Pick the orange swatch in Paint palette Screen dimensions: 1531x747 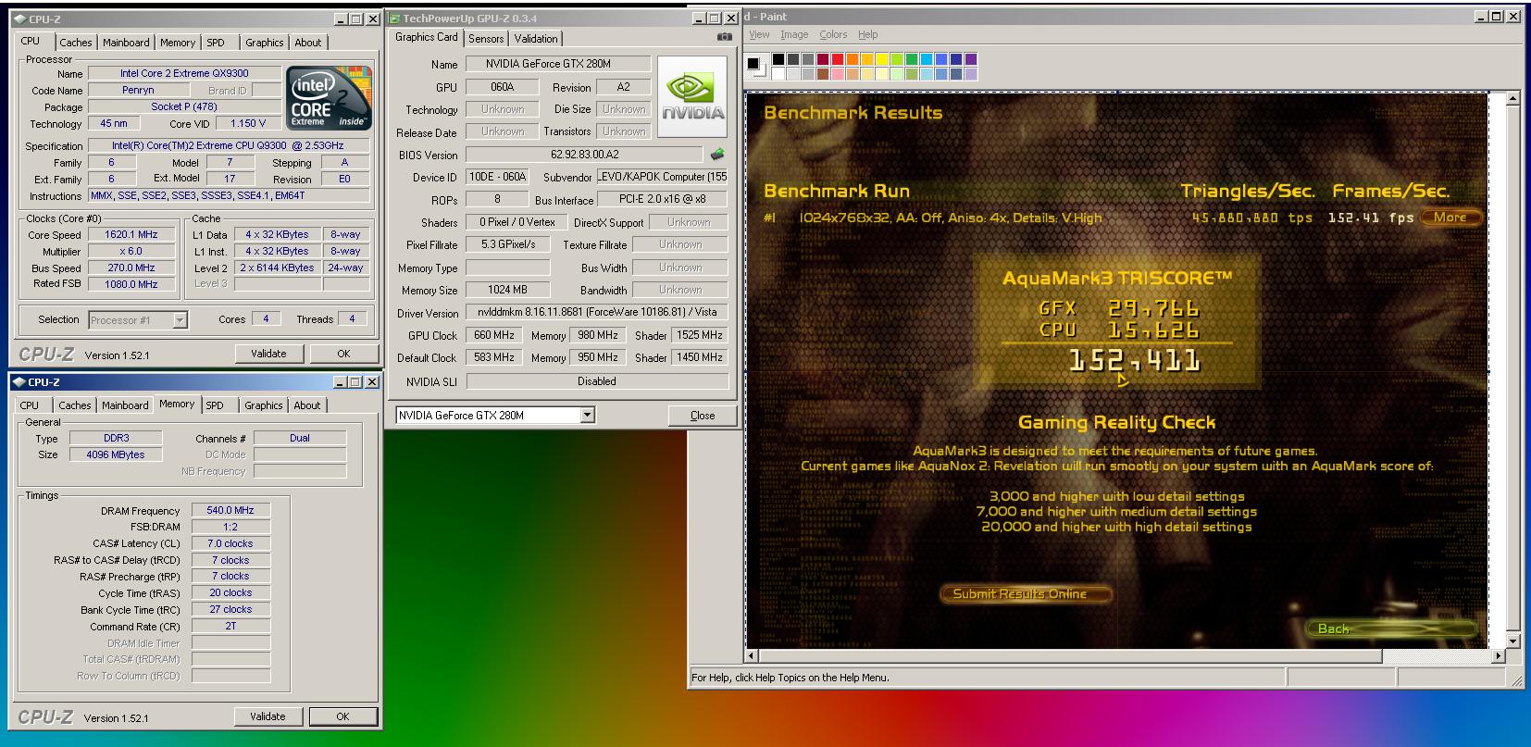click(x=853, y=59)
